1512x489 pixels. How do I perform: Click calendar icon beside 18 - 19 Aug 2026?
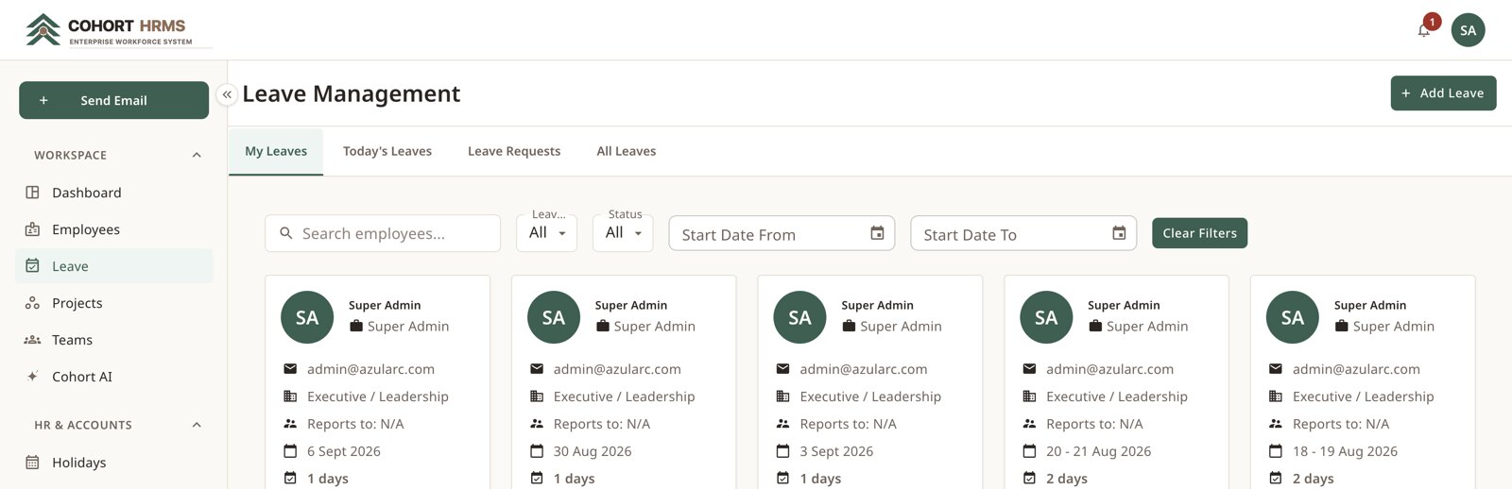coord(1276,451)
